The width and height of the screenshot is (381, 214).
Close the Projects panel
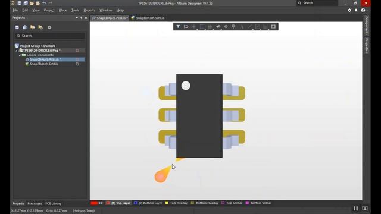[86, 18]
